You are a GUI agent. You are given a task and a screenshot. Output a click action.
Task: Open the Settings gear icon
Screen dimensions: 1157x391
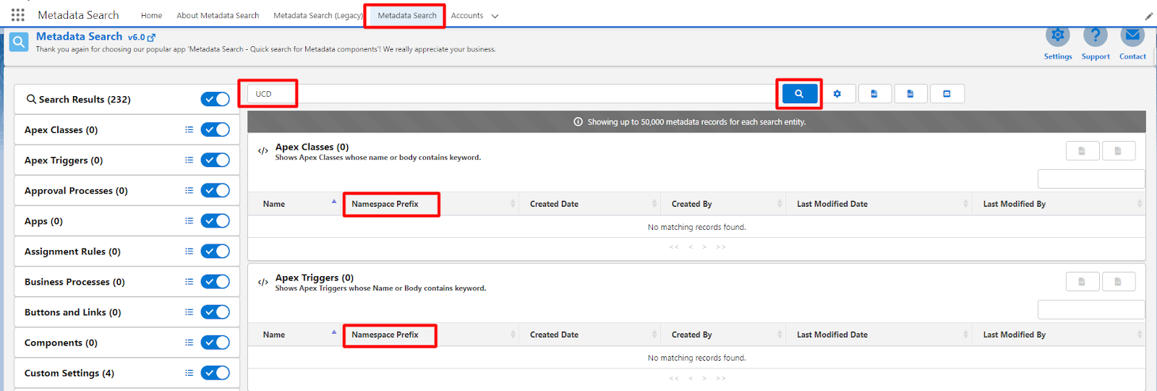point(1058,35)
